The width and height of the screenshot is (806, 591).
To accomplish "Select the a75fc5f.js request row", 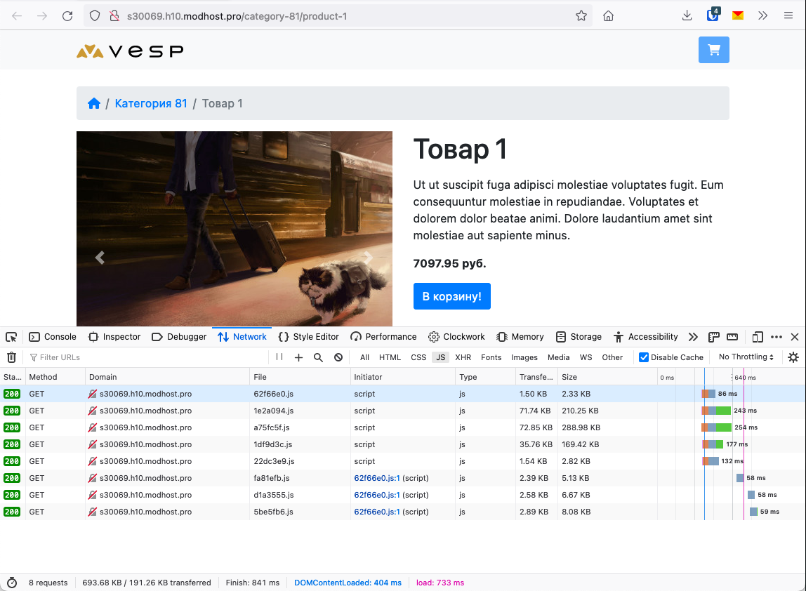I will (x=403, y=427).
